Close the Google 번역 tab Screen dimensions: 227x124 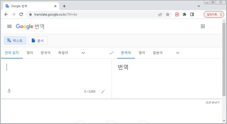pyautogui.click(x=55, y=6)
